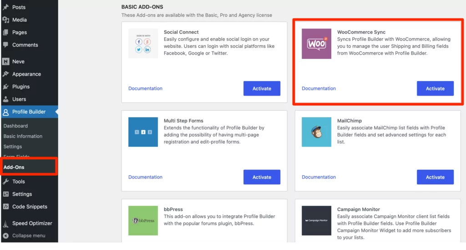Click the 'Multi Step Forms' title
466x250 pixels.
point(183,121)
